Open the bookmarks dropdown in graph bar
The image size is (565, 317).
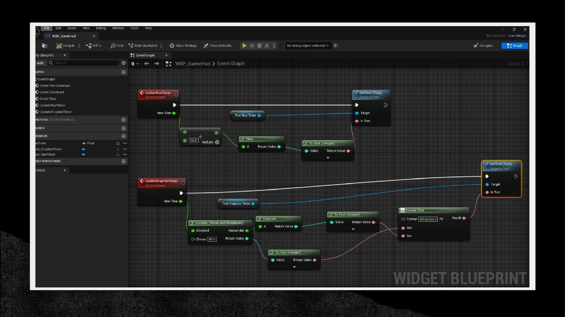(135, 64)
